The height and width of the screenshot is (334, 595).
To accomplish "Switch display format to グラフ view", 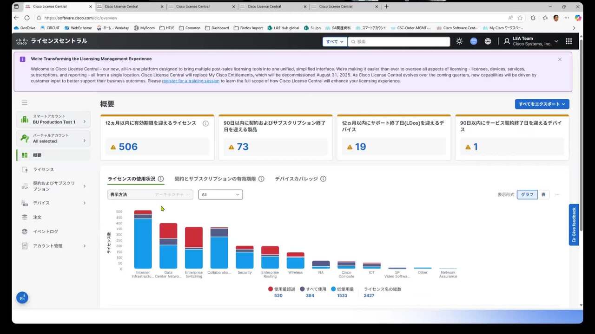I will [527, 195].
